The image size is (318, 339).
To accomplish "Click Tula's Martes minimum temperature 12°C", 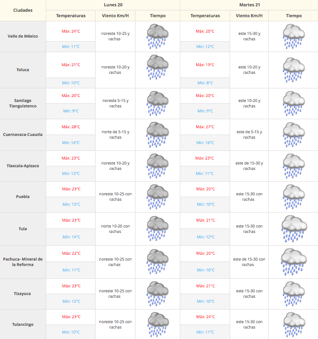I will click(205, 237).
